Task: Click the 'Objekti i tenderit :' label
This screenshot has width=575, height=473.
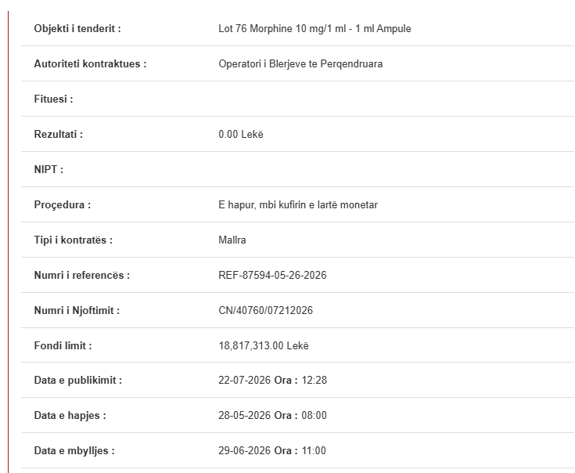Action: click(77, 29)
